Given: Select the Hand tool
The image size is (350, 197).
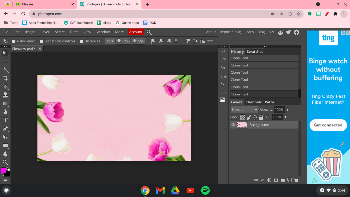Looking at the screenshot, I should coord(5,154).
